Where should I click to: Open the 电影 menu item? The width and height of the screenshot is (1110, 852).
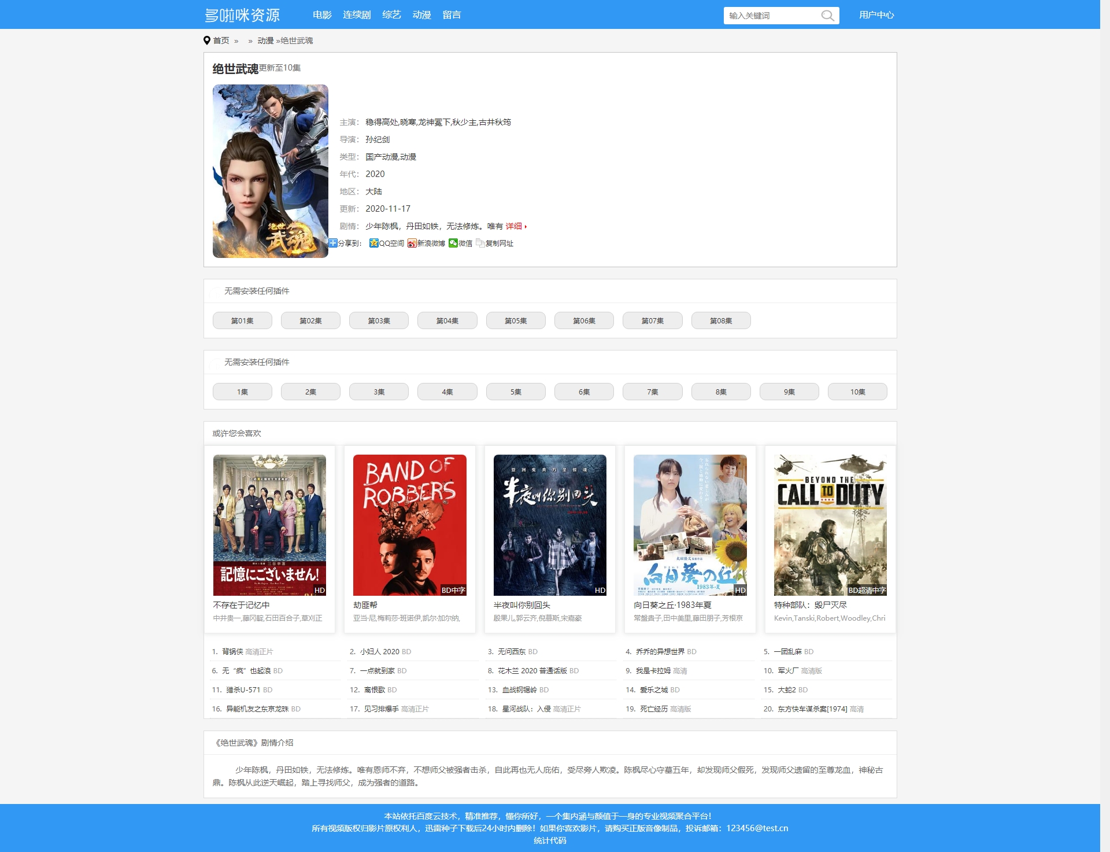322,15
